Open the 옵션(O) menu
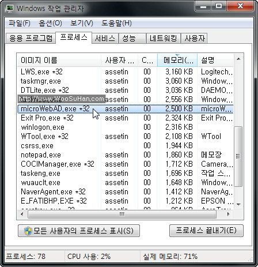 pyautogui.click(x=50, y=24)
